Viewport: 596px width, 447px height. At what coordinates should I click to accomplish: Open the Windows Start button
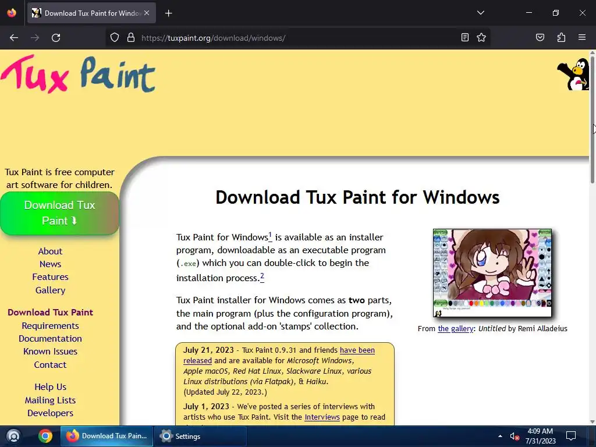[x=13, y=436]
